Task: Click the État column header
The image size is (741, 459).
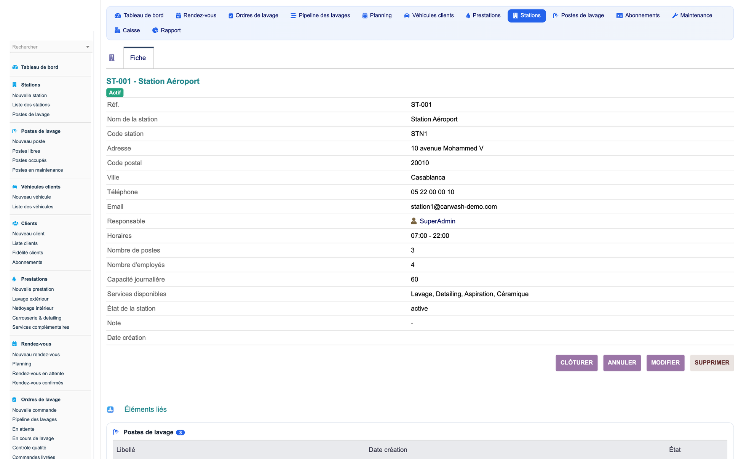Action: [675, 450]
